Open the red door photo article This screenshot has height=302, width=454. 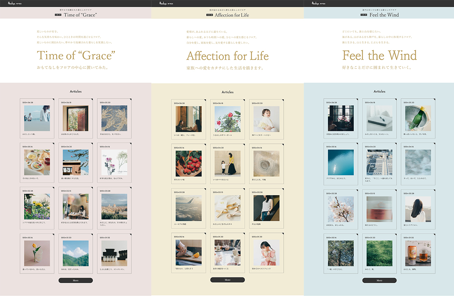pos(76,118)
